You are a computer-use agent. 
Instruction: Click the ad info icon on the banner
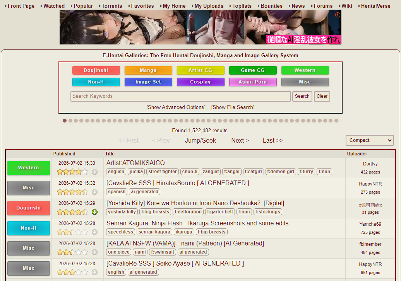coord(338,15)
